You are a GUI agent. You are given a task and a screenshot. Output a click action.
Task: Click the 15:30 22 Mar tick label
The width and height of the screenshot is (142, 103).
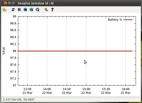click(106, 91)
